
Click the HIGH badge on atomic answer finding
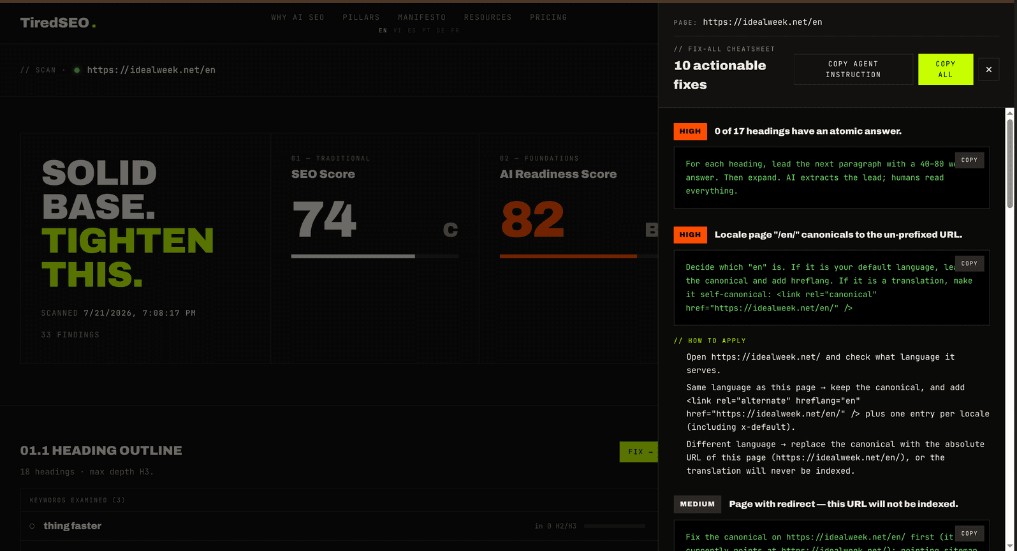690,131
